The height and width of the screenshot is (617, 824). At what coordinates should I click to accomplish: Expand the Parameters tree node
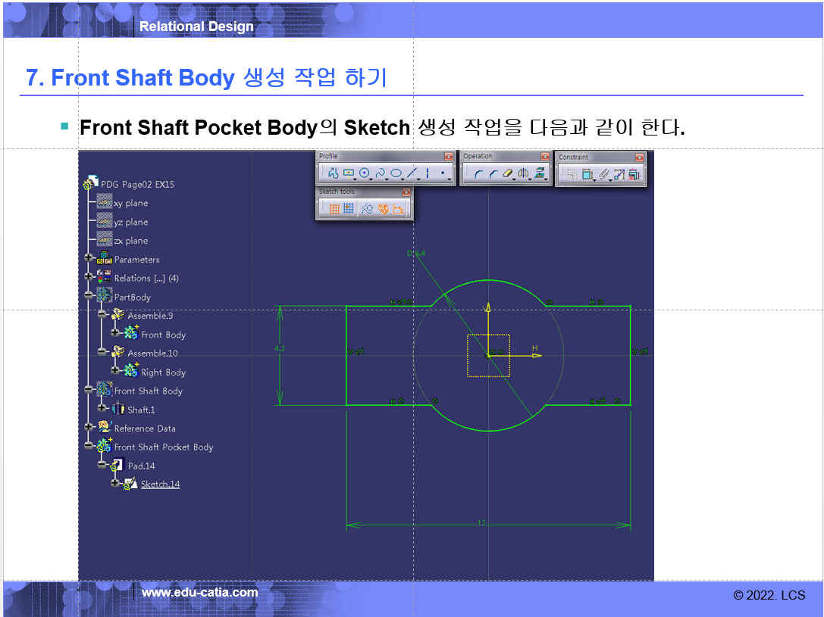(89, 259)
